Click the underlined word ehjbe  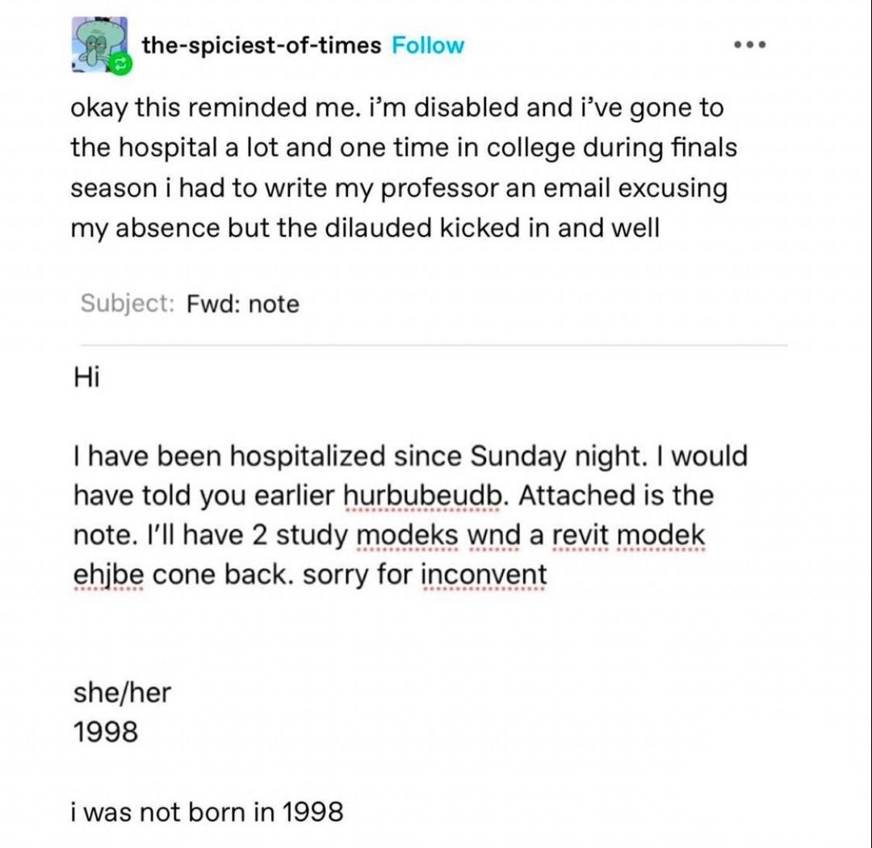(x=108, y=575)
